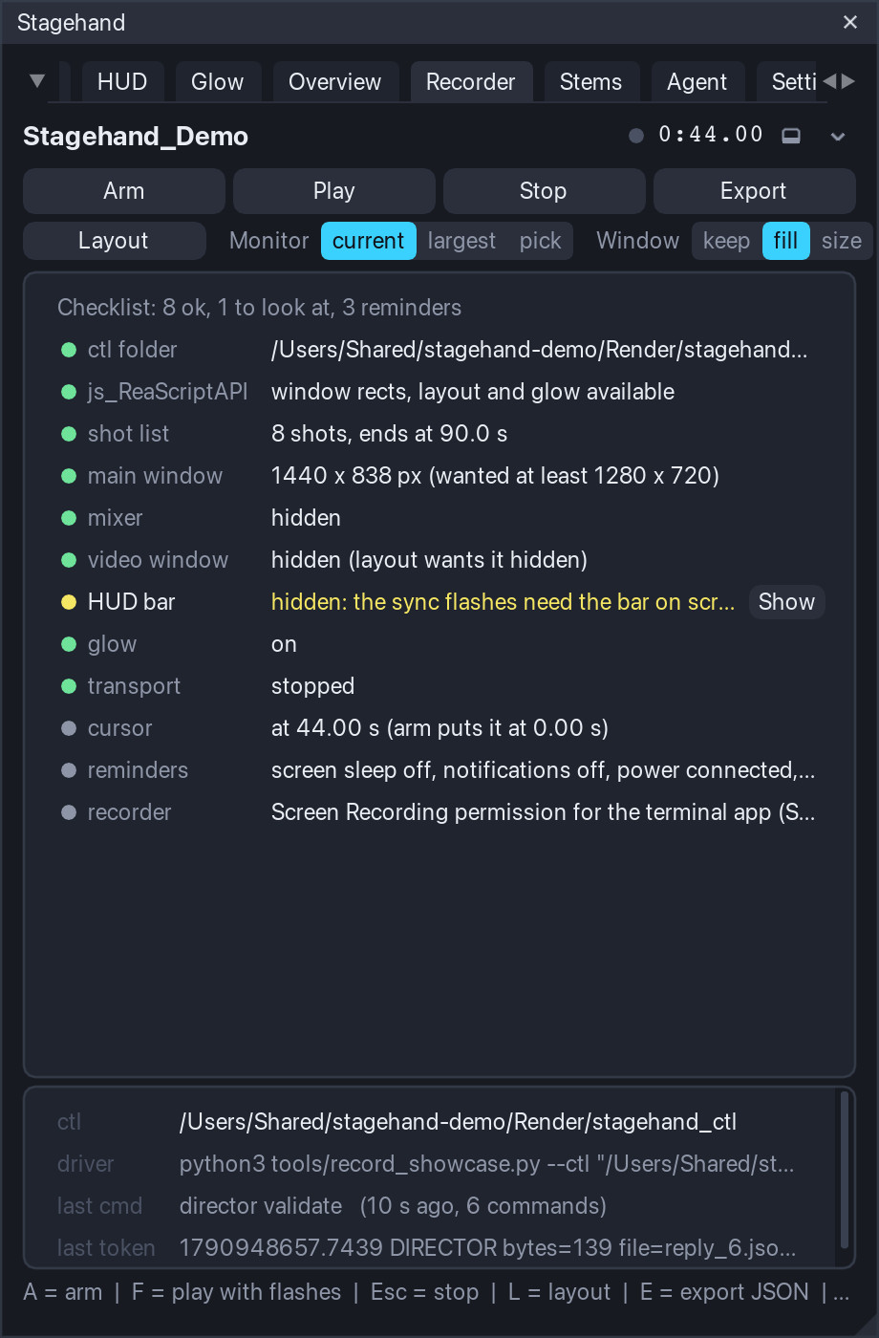
Task: Click the yellow HUD bar warning dot
Action: [69, 602]
